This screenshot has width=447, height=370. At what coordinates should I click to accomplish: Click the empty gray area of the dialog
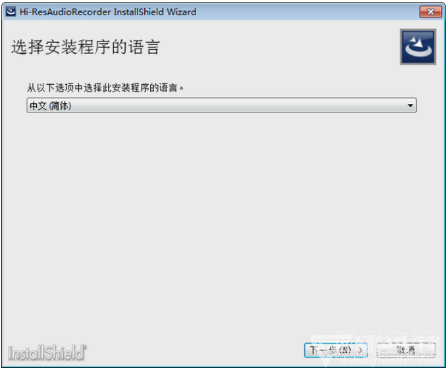pyautogui.click(x=223, y=222)
